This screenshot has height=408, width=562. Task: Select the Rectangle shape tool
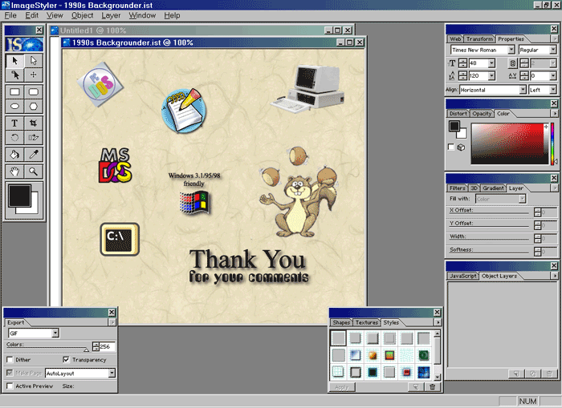pos(14,92)
